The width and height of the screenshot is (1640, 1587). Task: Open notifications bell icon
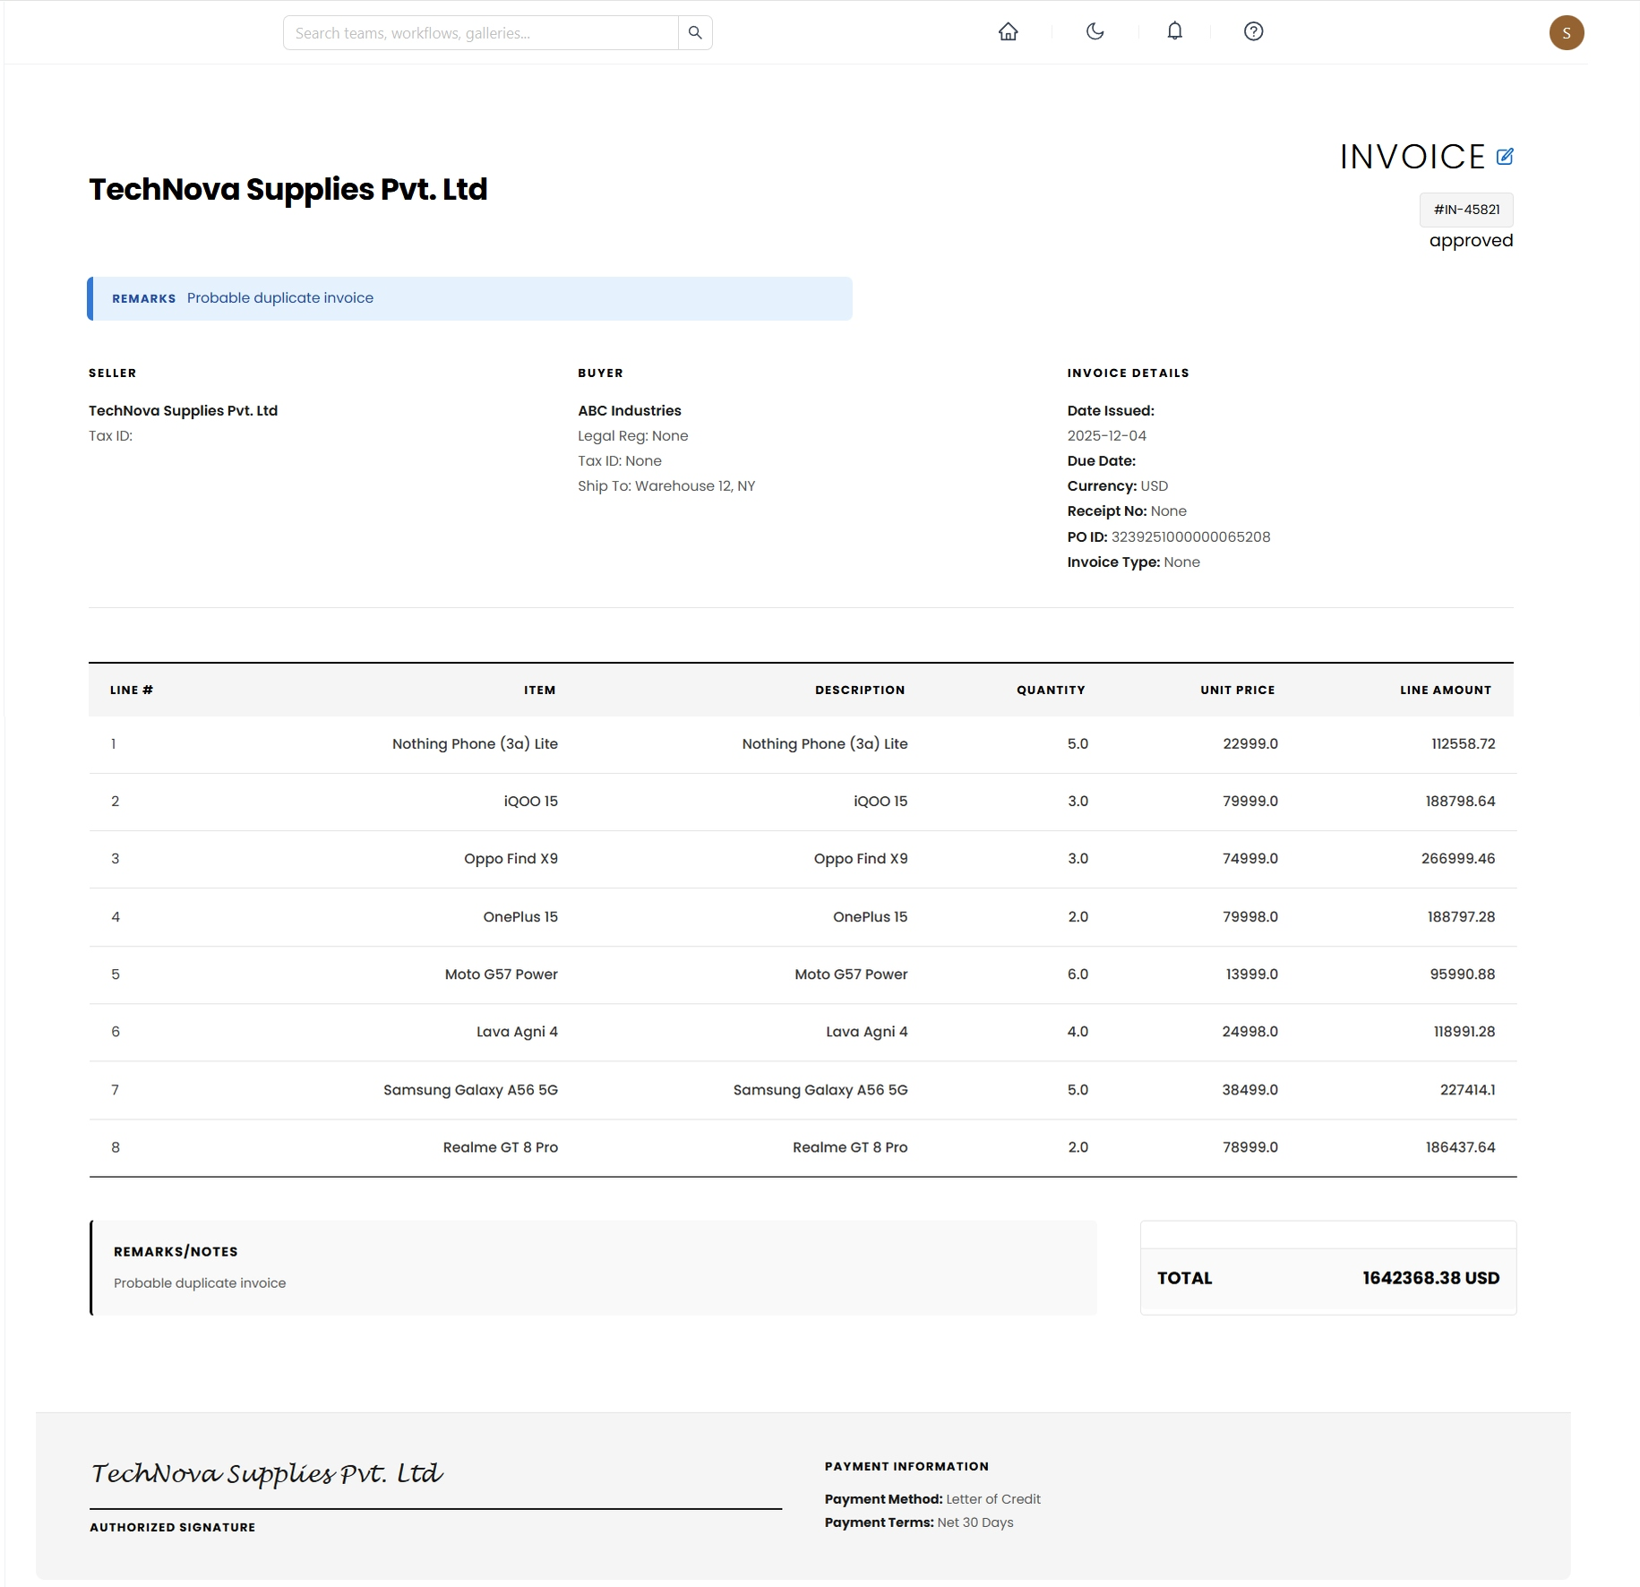click(1174, 32)
